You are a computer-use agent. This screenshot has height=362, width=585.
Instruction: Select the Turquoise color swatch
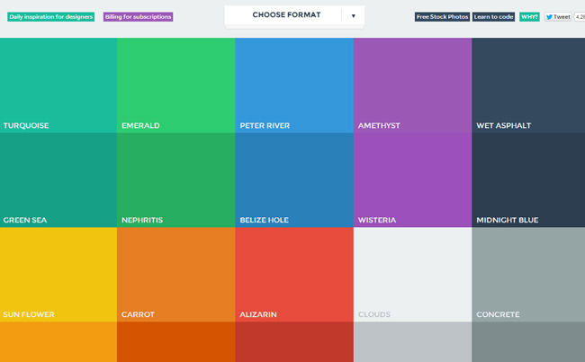point(58,86)
